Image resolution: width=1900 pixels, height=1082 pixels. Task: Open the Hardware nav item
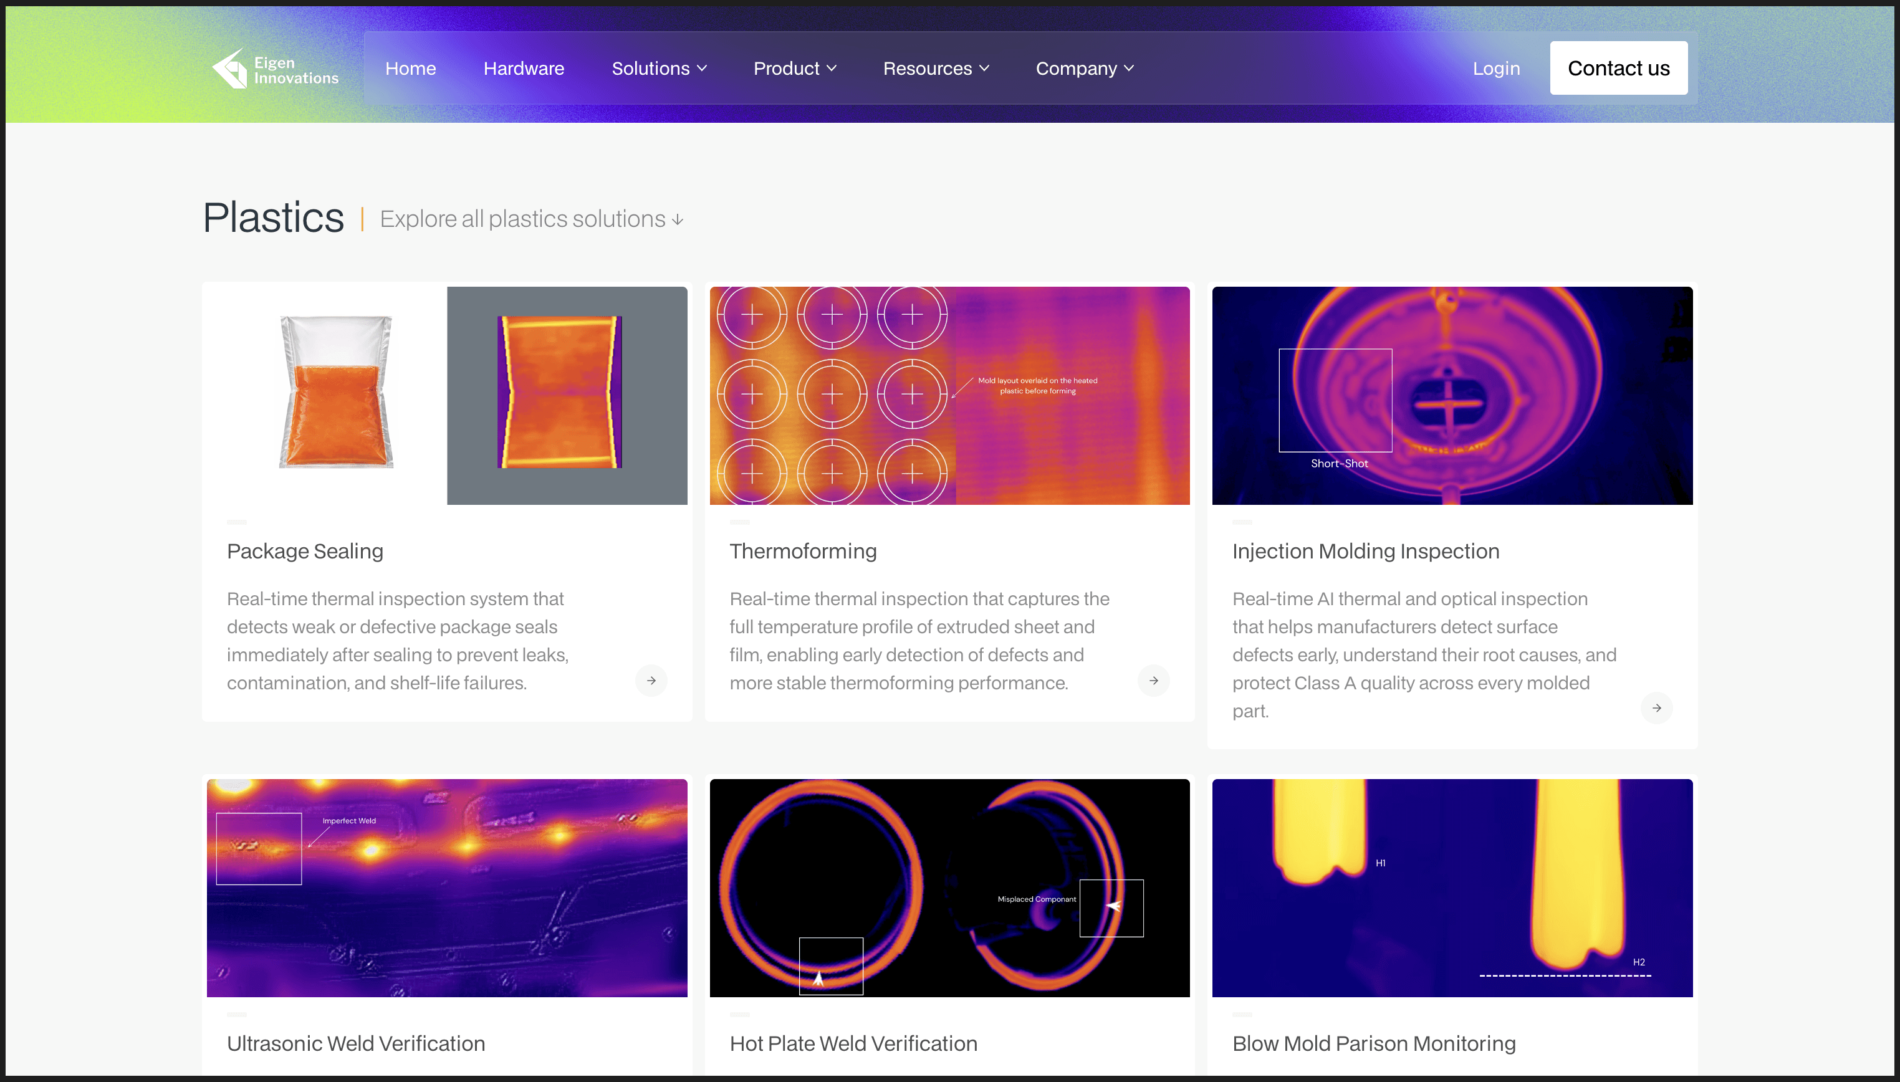point(523,69)
